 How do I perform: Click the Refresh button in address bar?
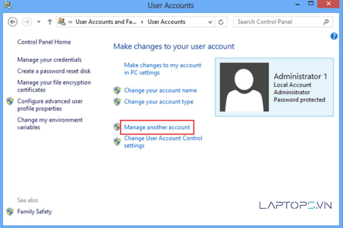(x=221, y=22)
